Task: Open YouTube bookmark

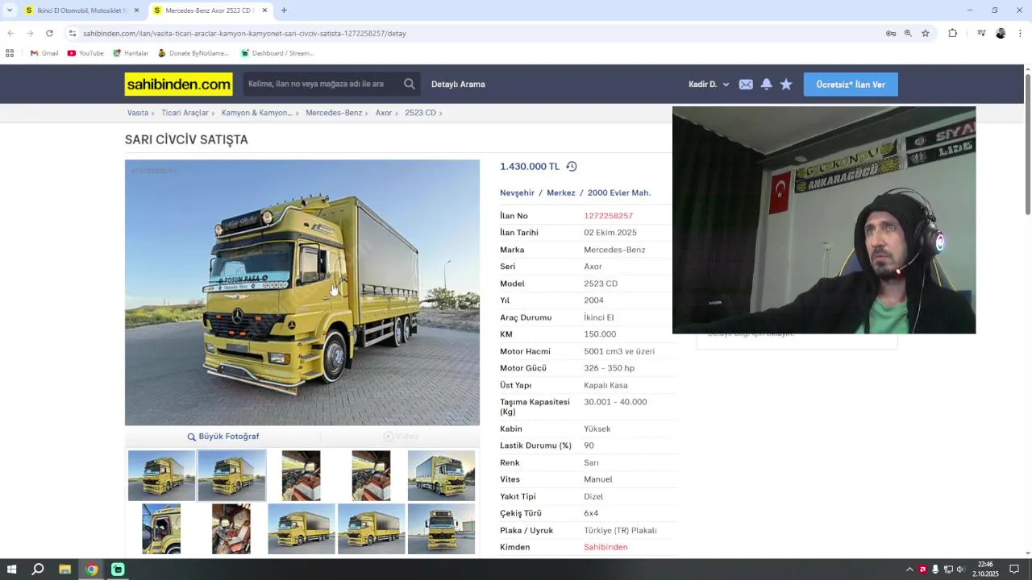Action: click(85, 53)
